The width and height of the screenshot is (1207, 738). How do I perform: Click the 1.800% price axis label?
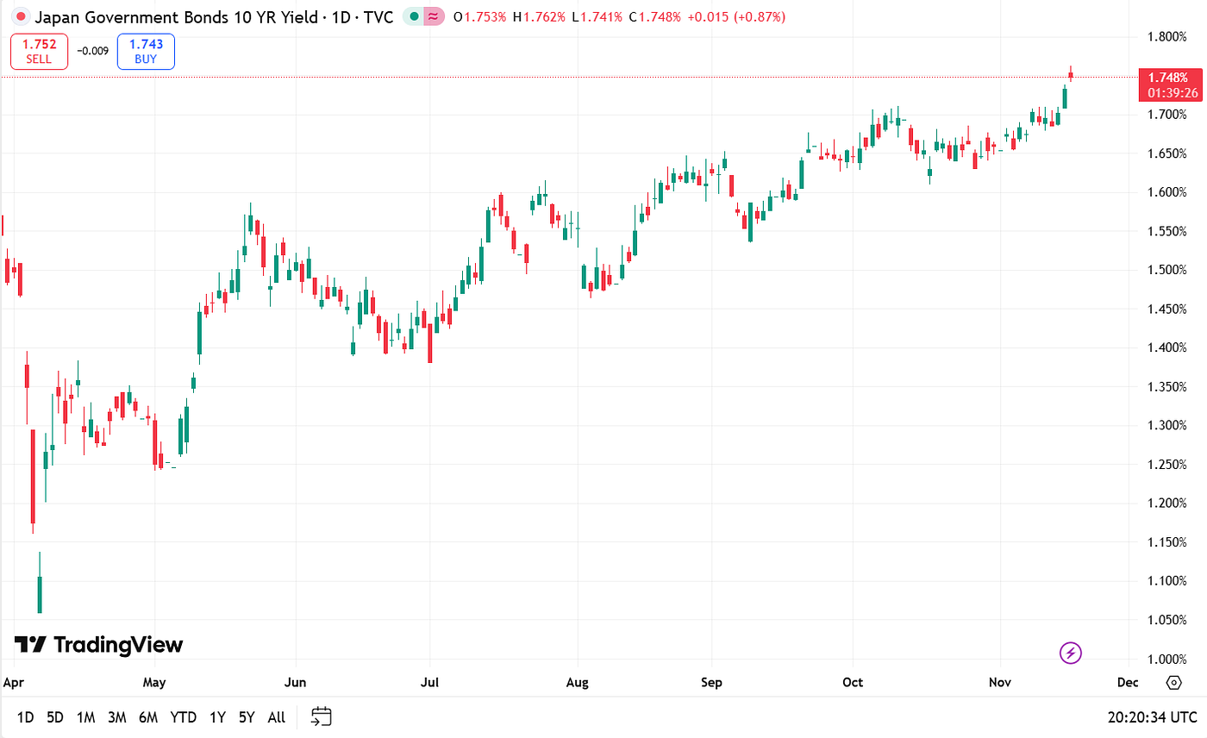(x=1168, y=36)
